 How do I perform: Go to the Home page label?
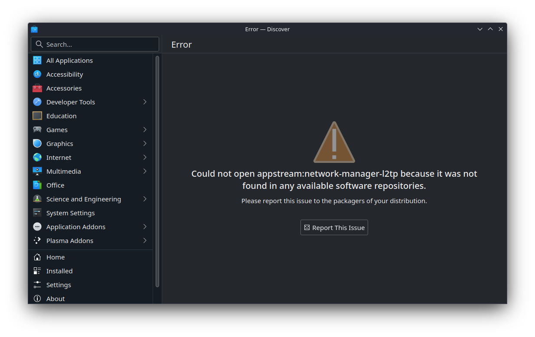(55, 257)
